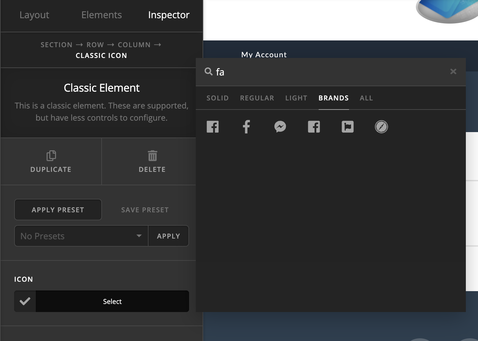Open the No Presets dropdown
This screenshot has height=341, width=478.
click(81, 236)
